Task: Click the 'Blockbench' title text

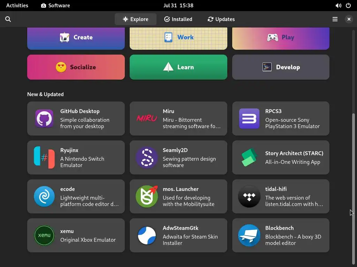Action: coord(279,228)
